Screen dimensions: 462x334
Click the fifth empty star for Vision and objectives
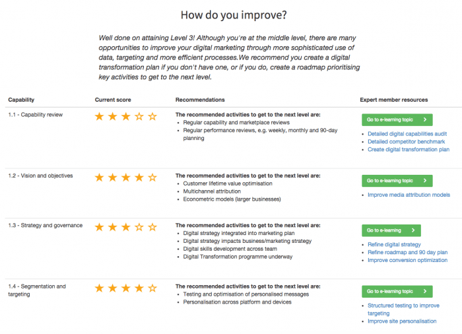(152, 178)
